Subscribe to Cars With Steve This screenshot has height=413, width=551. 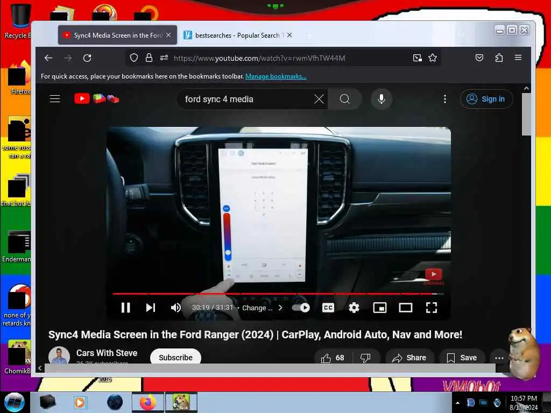[x=175, y=357]
